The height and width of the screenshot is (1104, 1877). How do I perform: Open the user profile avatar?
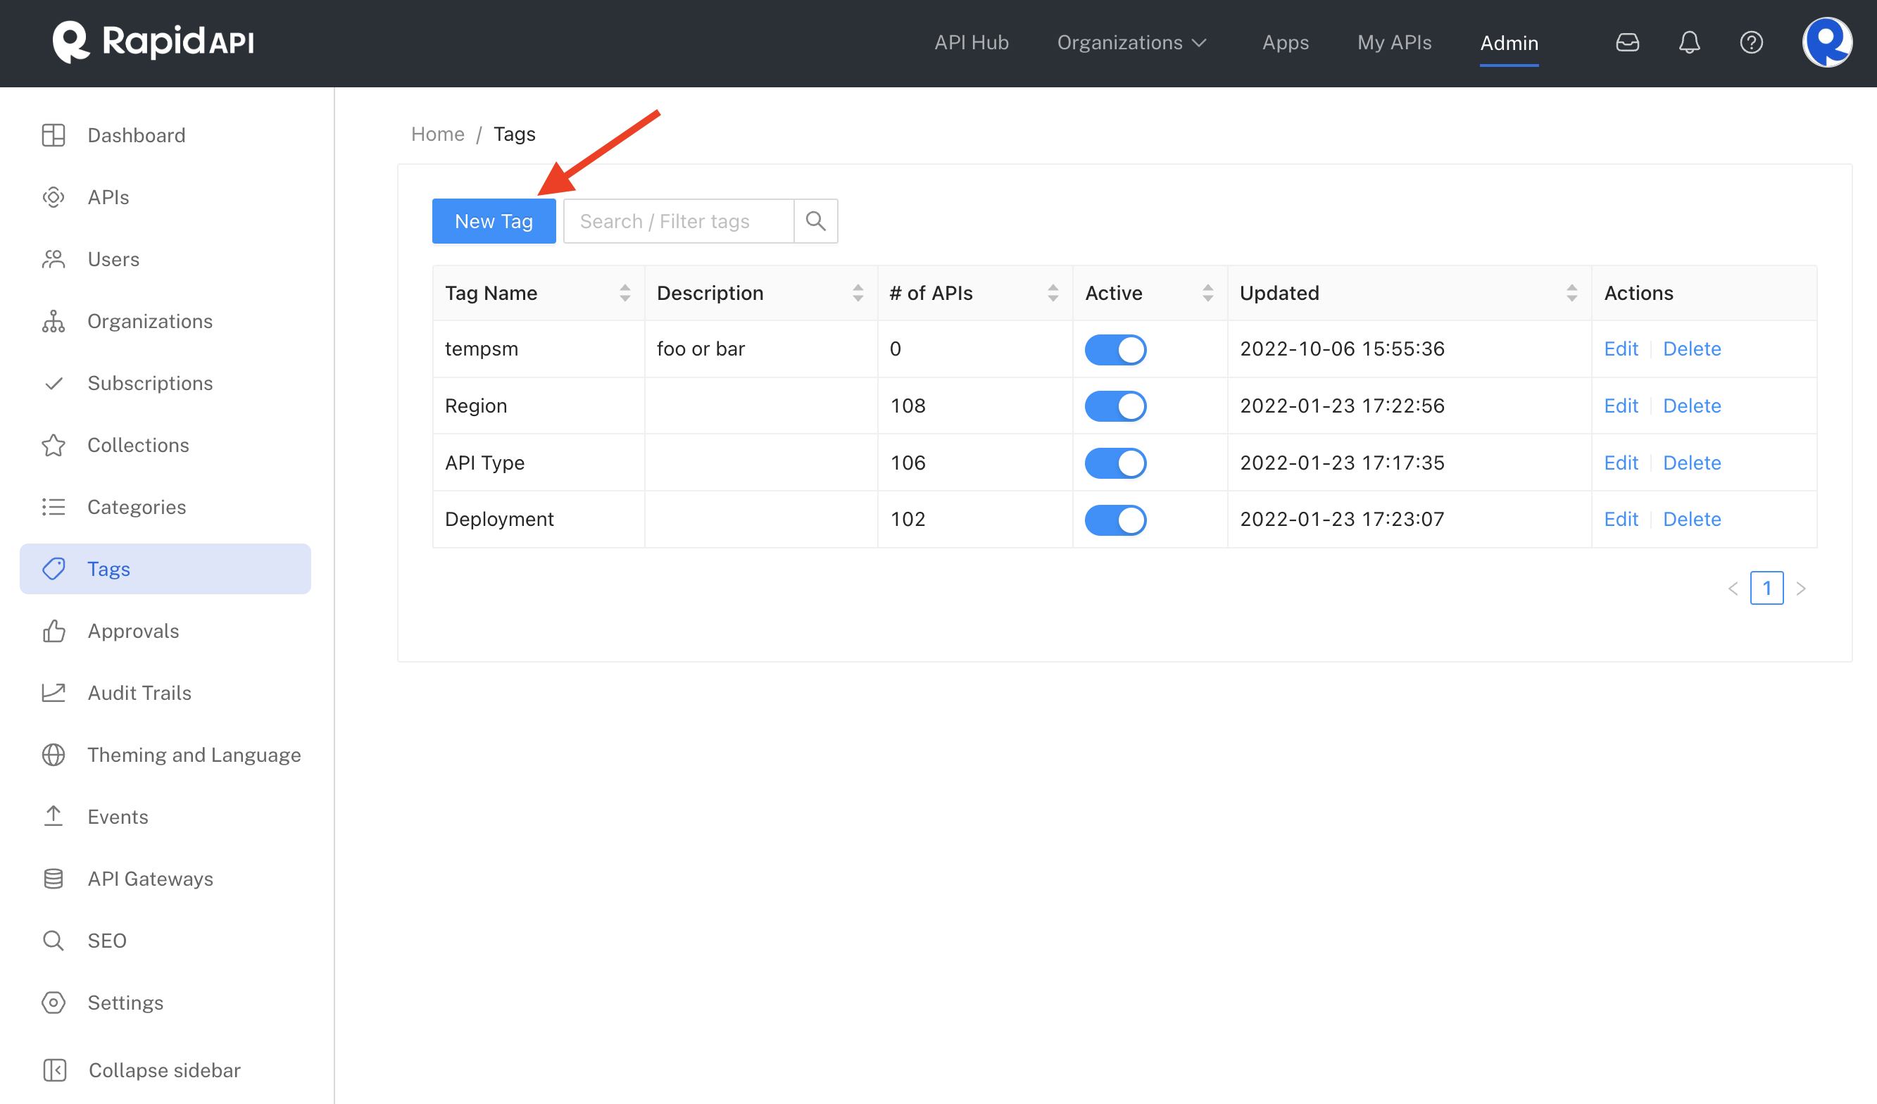(1826, 42)
